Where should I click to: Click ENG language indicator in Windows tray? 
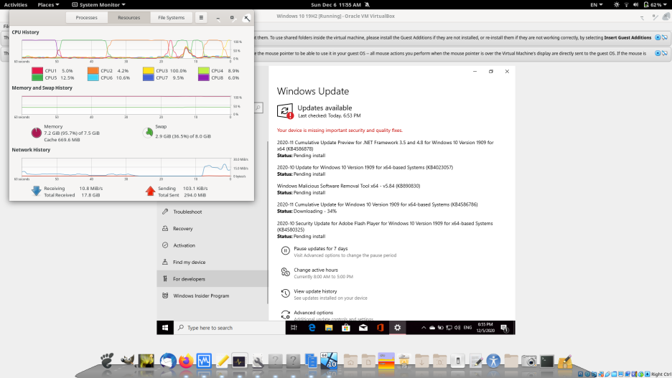click(x=467, y=328)
